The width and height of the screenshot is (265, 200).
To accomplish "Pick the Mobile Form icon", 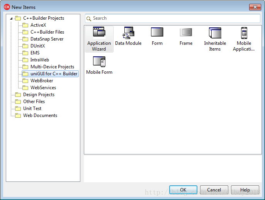I will (99, 62).
